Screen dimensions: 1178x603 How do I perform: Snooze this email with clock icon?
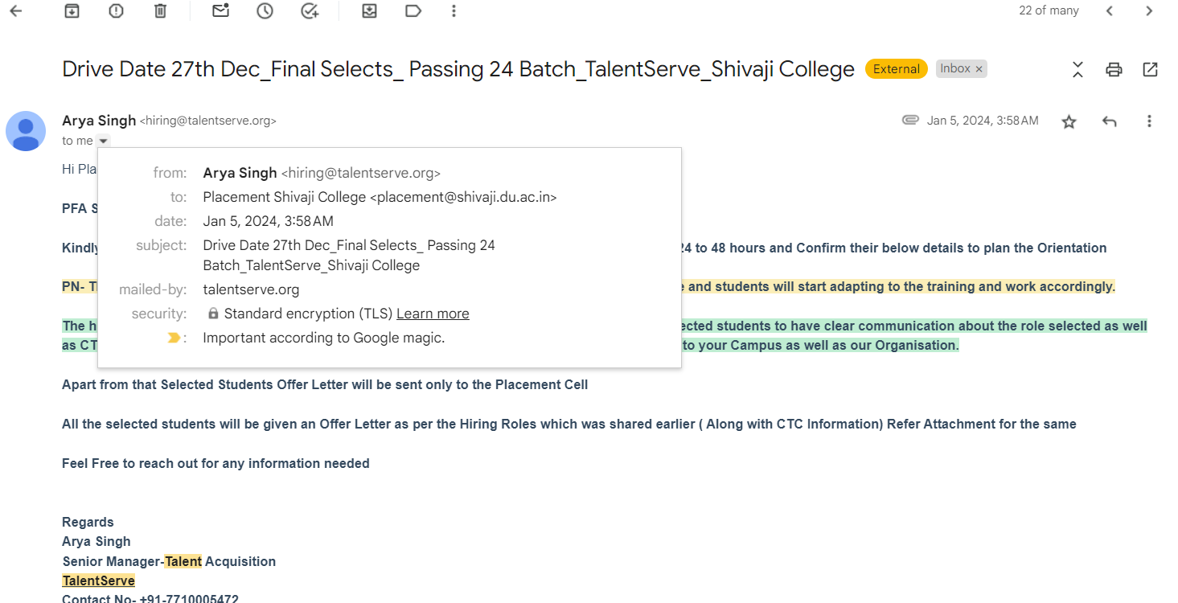[265, 10]
